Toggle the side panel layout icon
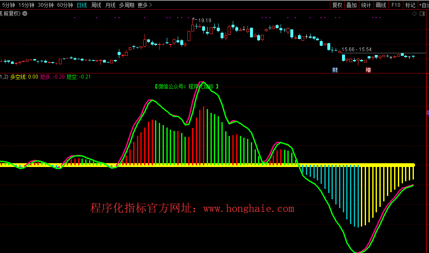This screenshot has height=253, width=429. pos(423,14)
